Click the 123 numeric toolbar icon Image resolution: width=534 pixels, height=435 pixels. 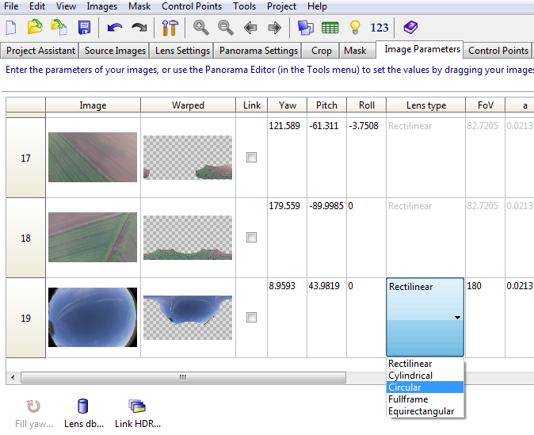point(380,28)
